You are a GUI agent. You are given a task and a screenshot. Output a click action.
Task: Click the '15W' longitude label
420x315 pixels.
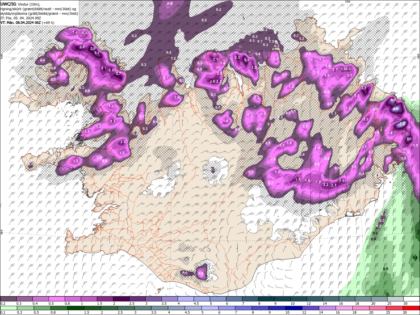[x=347, y=2]
